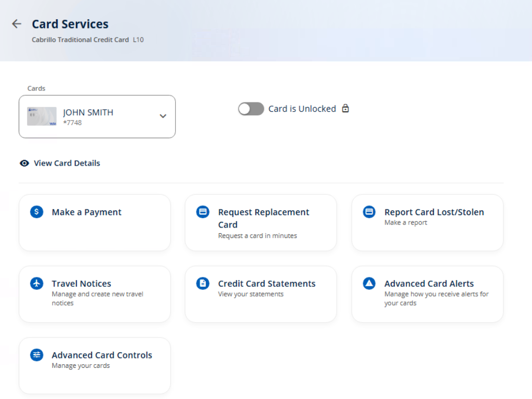Click the dollar sign Make a Payment icon
This screenshot has height=399, width=532.
click(x=36, y=211)
